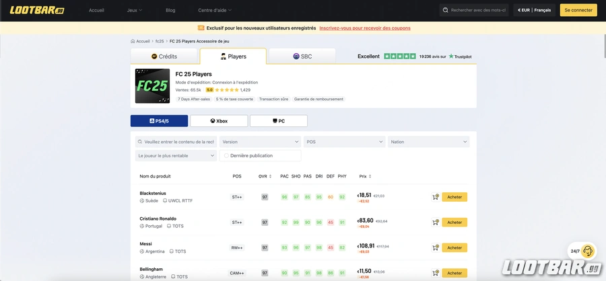Expand the Centre d'aide menu
The image size is (606, 281).
pyautogui.click(x=215, y=11)
